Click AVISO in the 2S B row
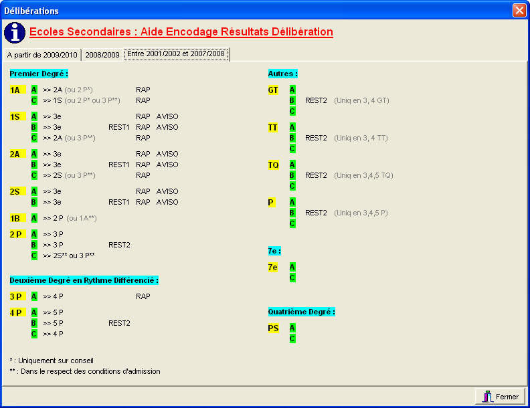Screen dimensions: 530x408 pyautogui.click(x=167, y=202)
